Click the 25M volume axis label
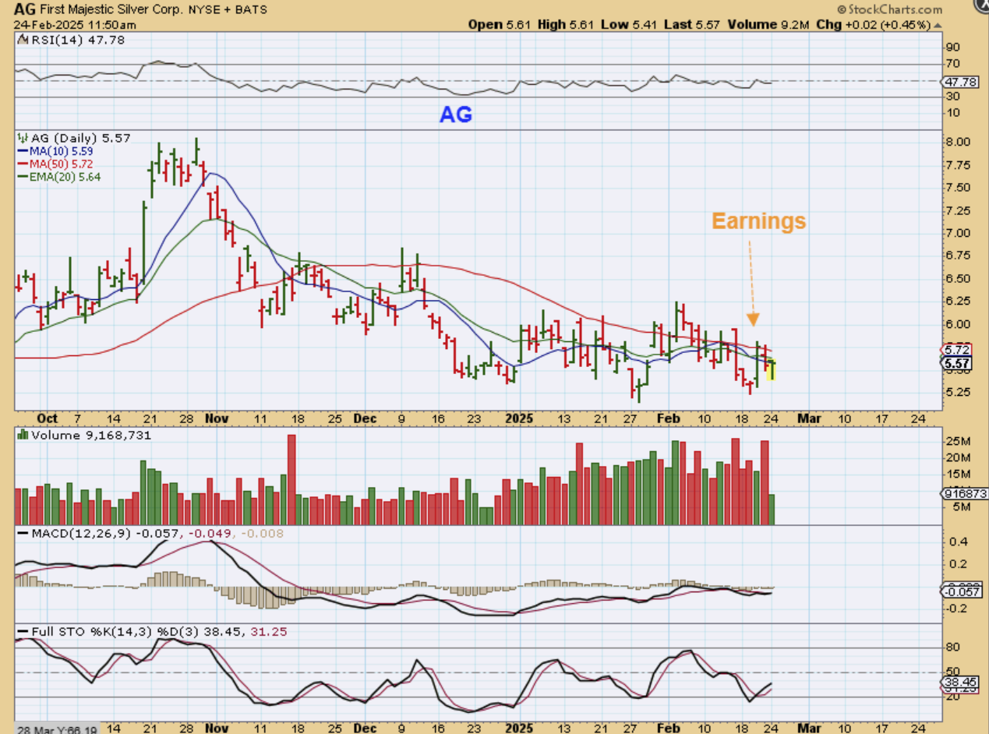 [957, 442]
